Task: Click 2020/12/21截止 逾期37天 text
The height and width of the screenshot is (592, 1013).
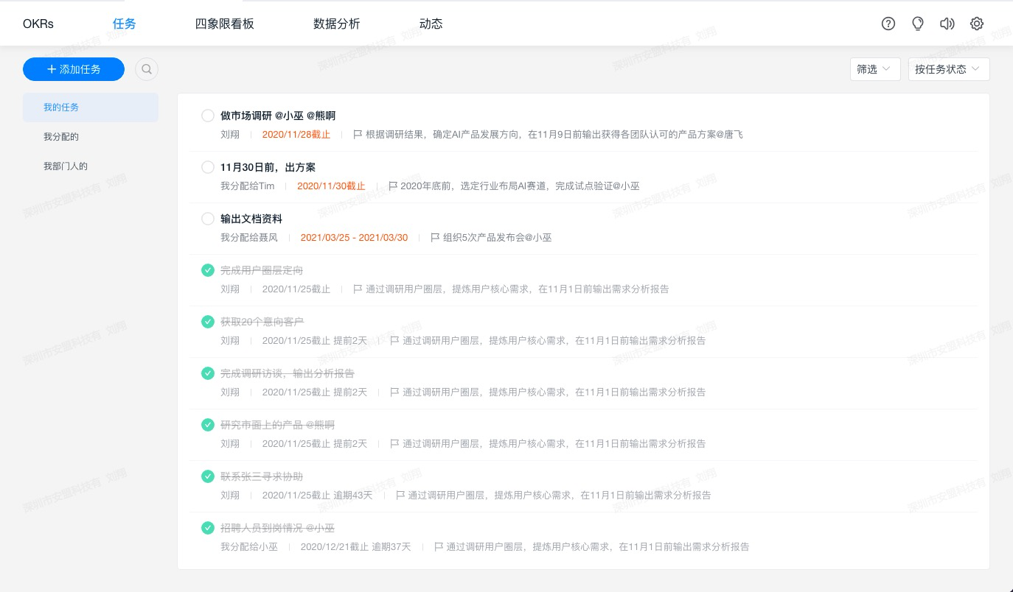Action: 355,547
